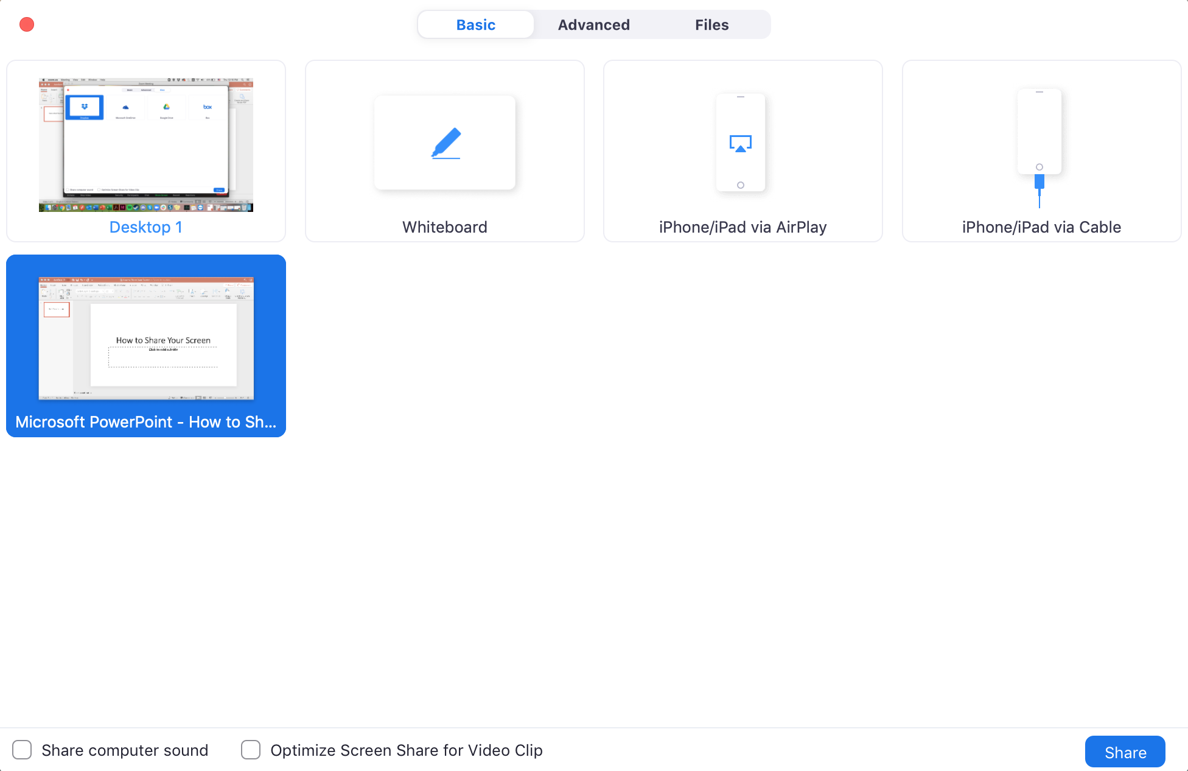Click the iPhone with cable plug icon

(x=1039, y=146)
